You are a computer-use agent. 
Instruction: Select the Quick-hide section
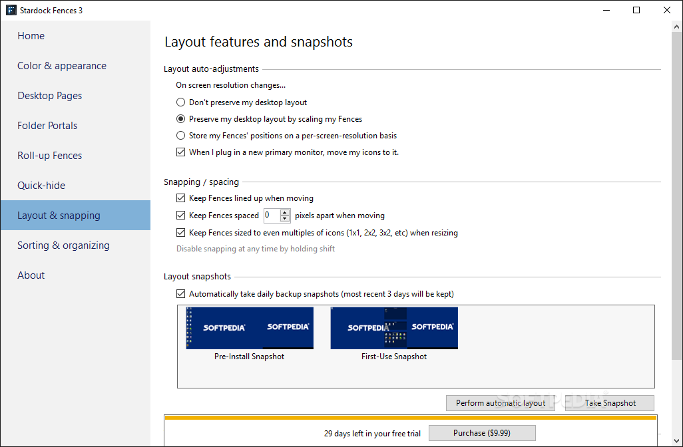75,186
